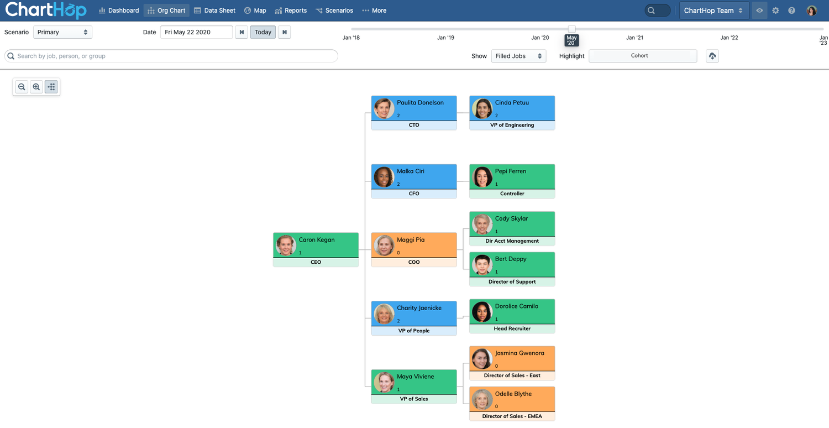The height and width of the screenshot is (428, 829).
Task: Open the settings gear icon
Action: coord(775,10)
